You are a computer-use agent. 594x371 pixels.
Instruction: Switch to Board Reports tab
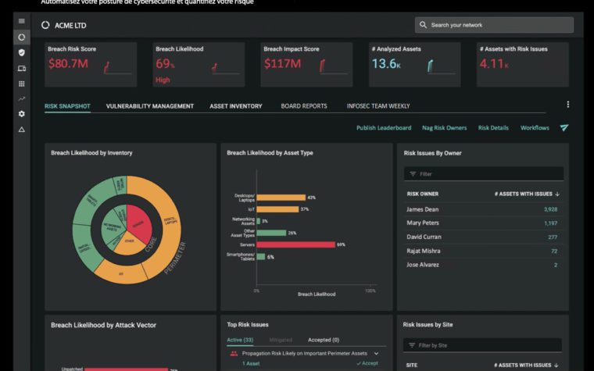coord(304,106)
